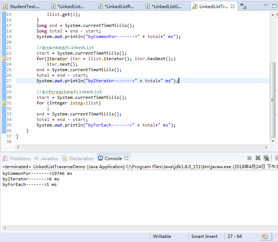Switch to the StudentTest editor tab

[22, 7]
